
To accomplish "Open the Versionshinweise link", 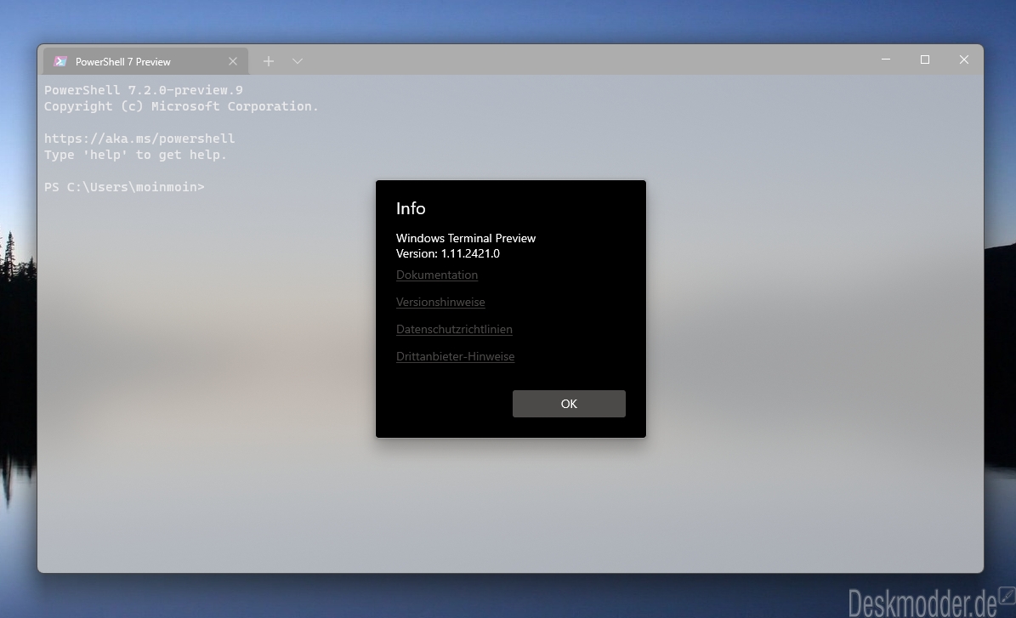I will [x=440, y=302].
